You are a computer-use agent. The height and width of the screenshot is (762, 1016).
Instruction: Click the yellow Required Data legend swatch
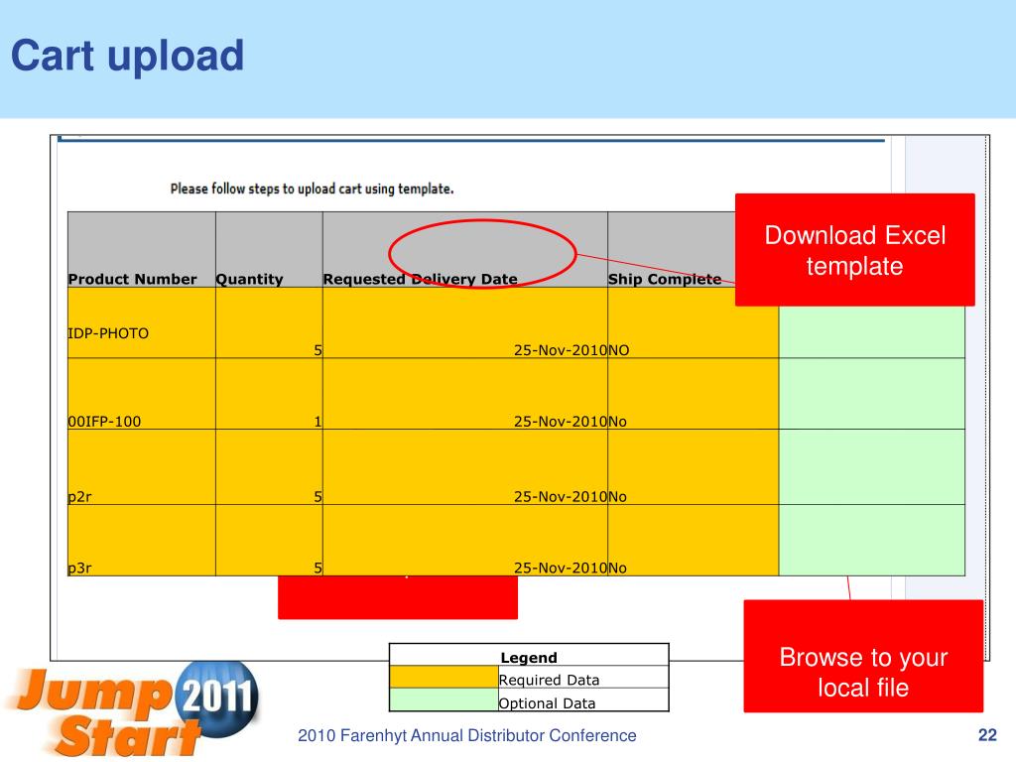pos(444,677)
